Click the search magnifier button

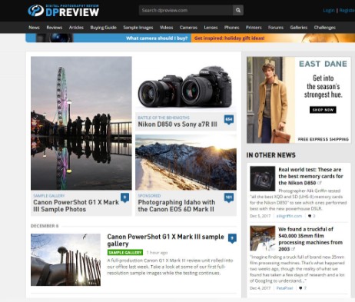coord(238,10)
